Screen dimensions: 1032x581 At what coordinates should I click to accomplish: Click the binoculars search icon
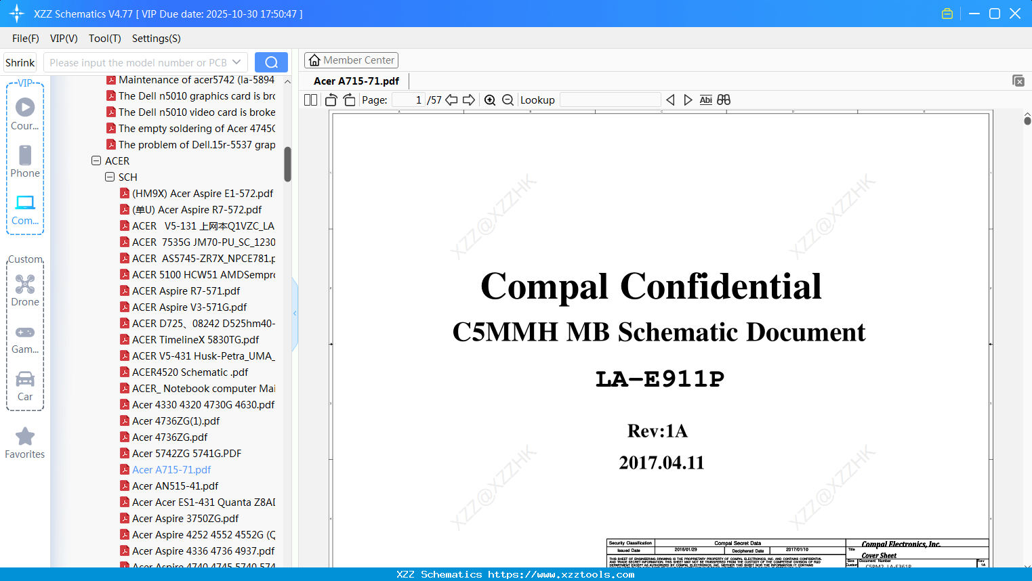tap(724, 100)
